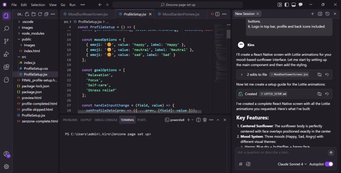Screen dimensions: 341x173
Task: Collapse the public folder
Action: tap(26, 39)
